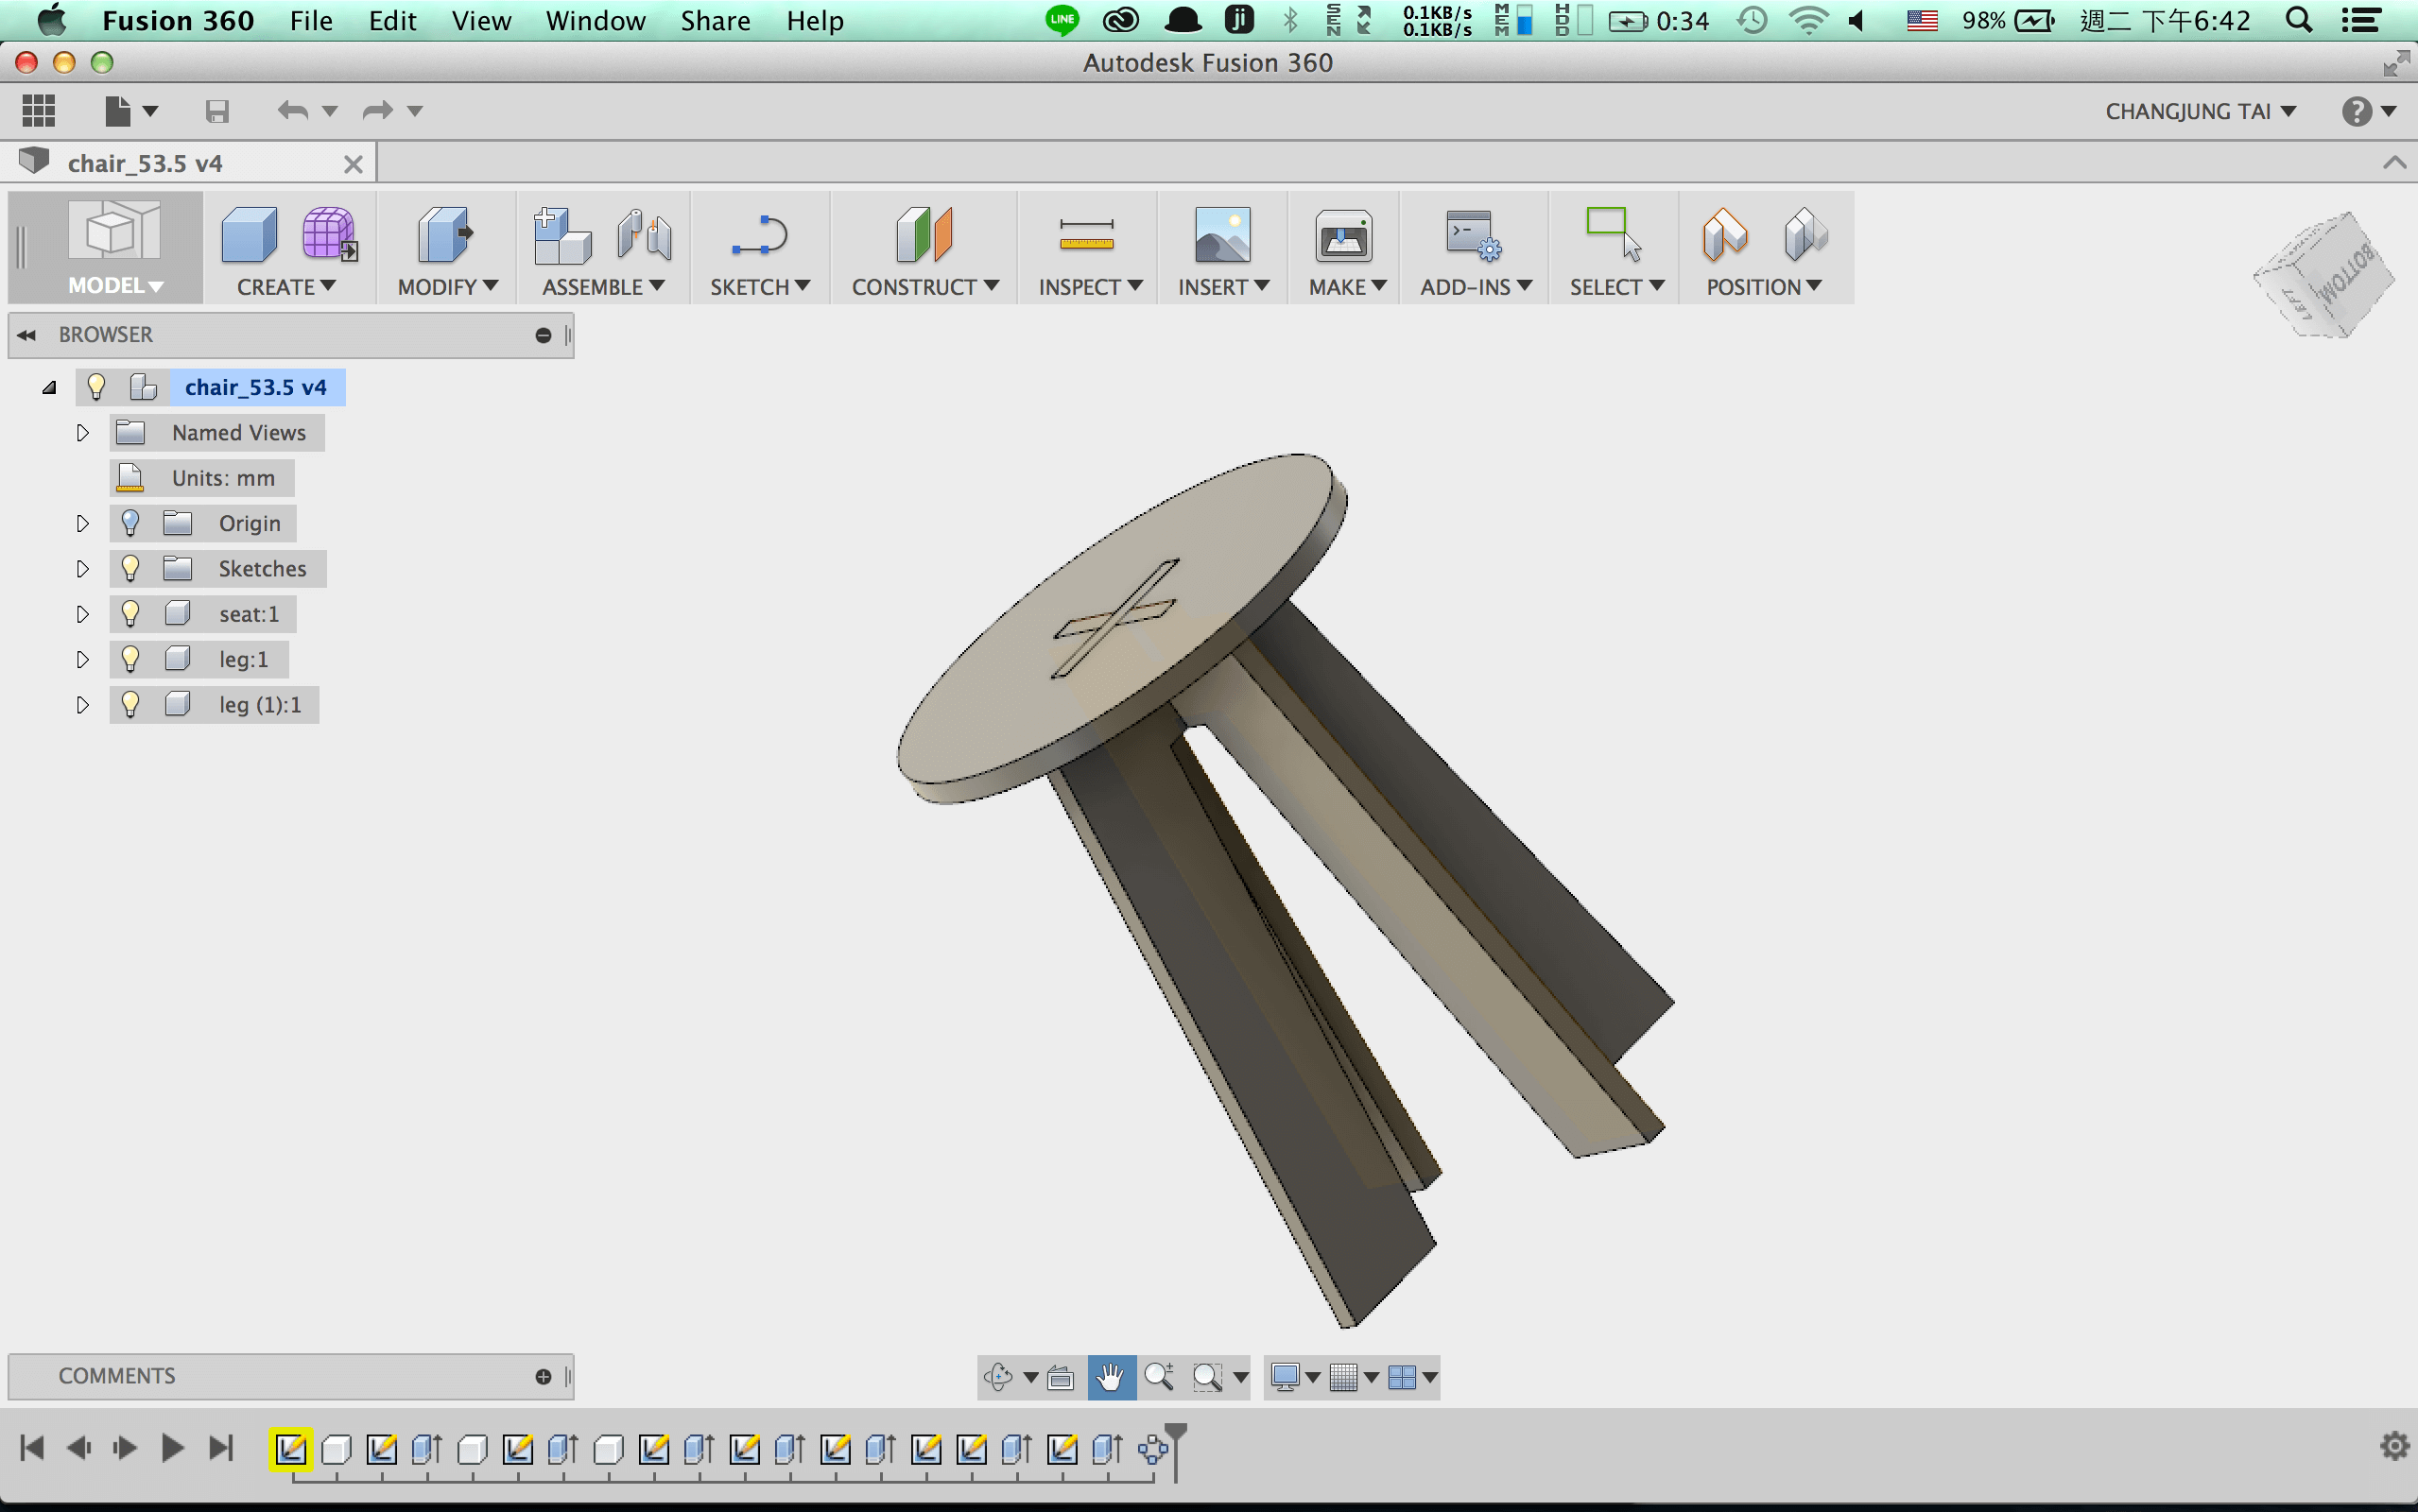Select the Create Box tool icon
This screenshot has width=2418, height=1512.
click(x=249, y=236)
